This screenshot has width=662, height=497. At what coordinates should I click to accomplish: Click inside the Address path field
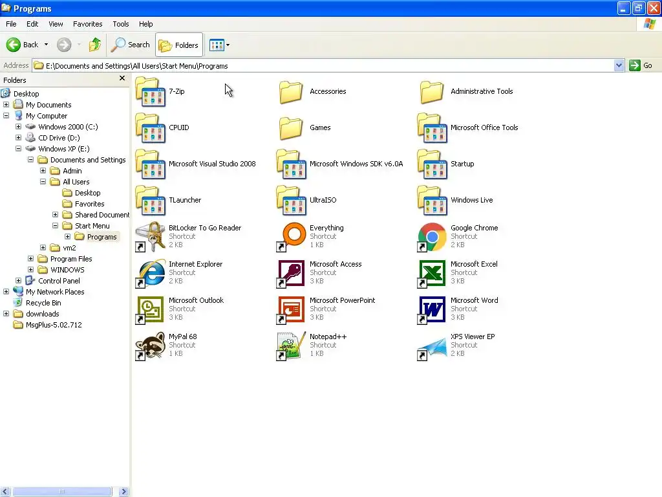[323, 65]
